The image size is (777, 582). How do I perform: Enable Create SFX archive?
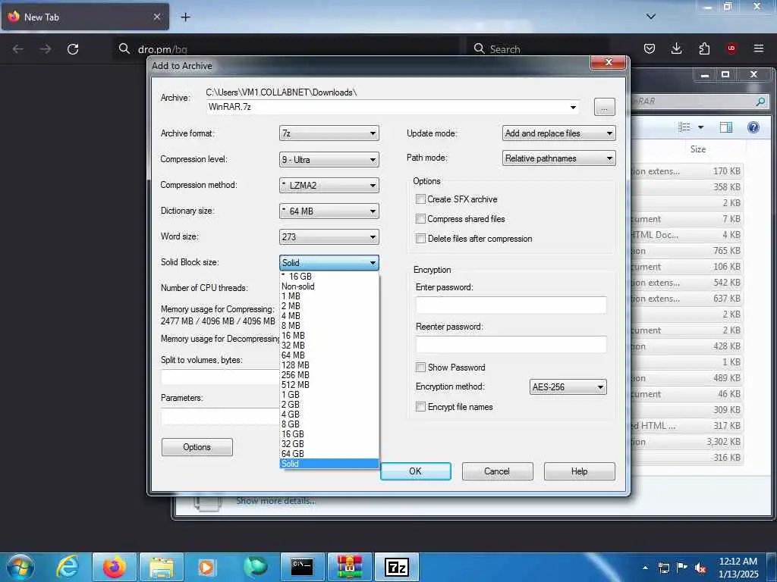click(x=420, y=199)
